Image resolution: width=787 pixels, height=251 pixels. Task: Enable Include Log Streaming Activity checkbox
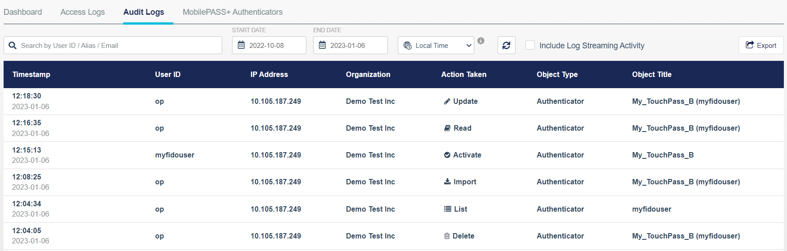tap(530, 45)
